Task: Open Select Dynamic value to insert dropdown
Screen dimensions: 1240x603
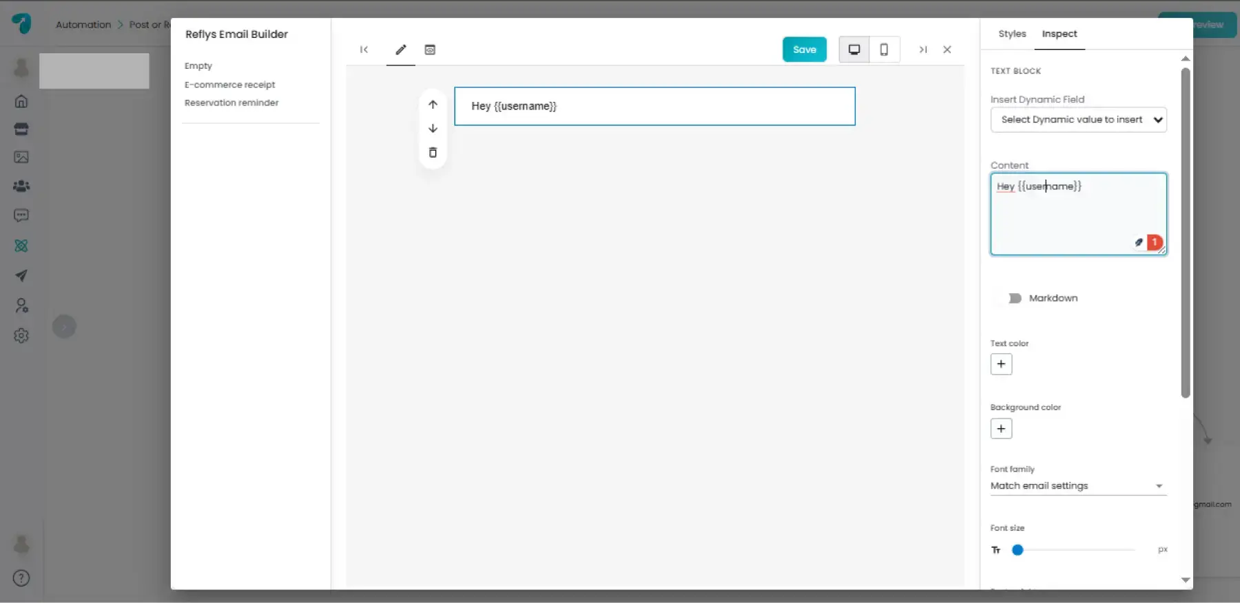Action: [1078, 120]
